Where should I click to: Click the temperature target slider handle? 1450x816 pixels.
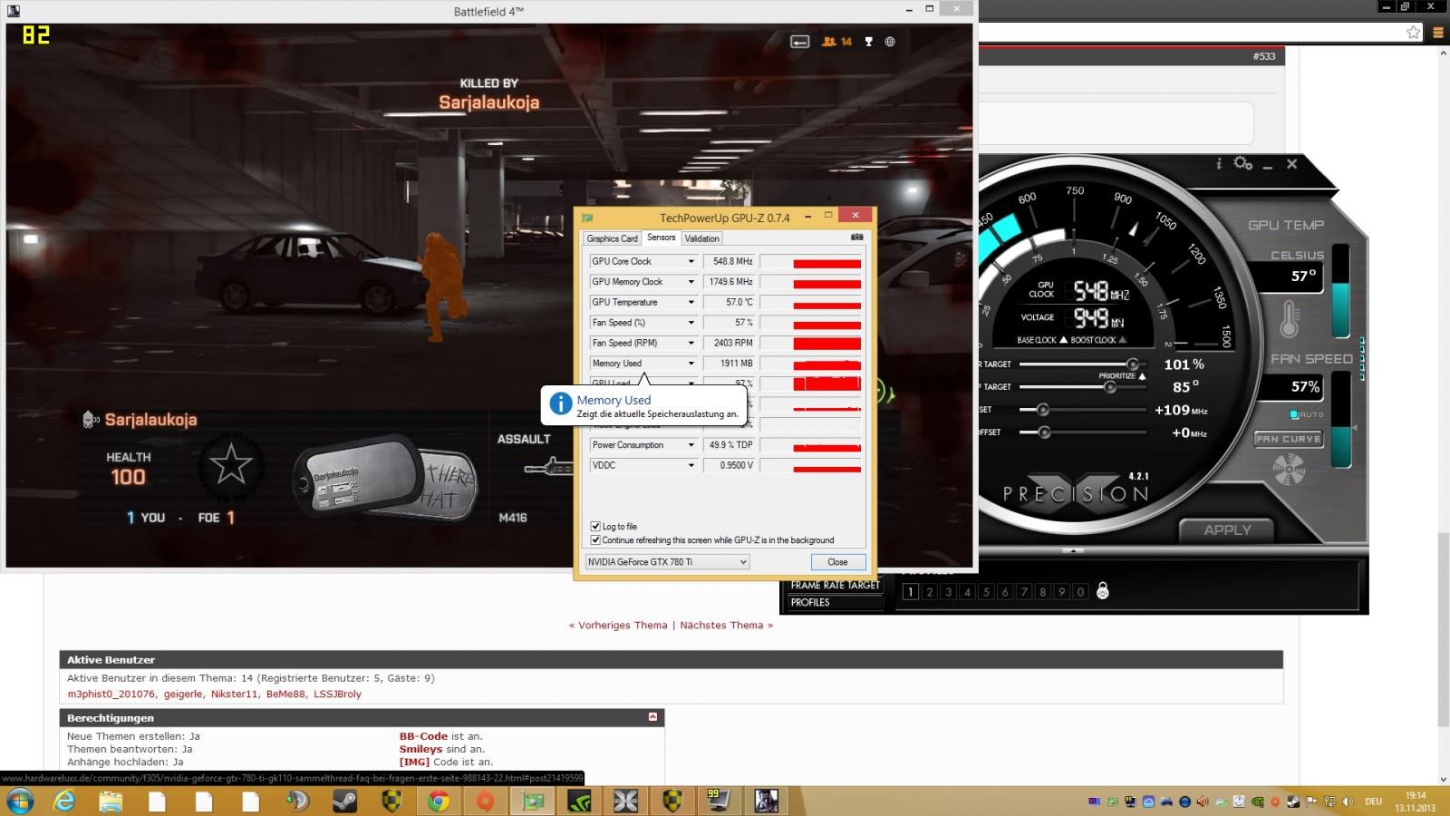click(x=1110, y=387)
